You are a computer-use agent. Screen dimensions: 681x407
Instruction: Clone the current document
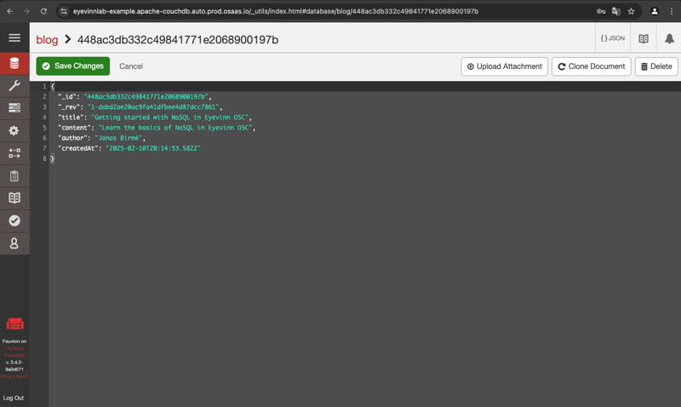click(592, 66)
